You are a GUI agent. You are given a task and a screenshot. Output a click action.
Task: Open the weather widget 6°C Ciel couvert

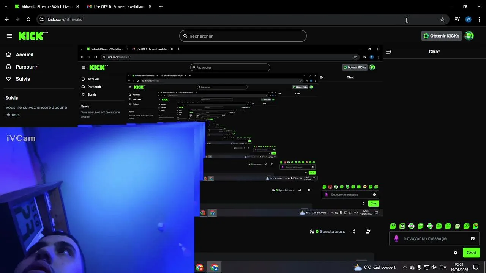coord(375,267)
